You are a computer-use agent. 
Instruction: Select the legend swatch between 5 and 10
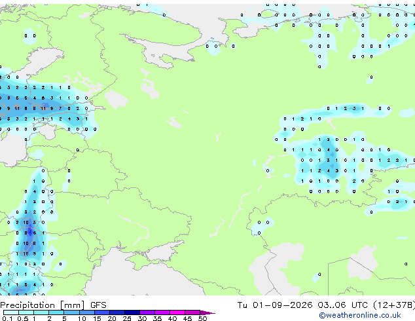71,312
